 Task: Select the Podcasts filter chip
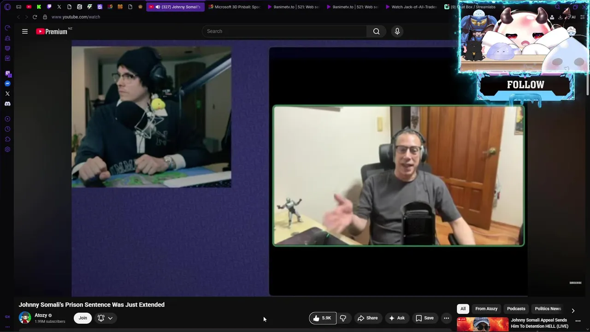pos(516,309)
